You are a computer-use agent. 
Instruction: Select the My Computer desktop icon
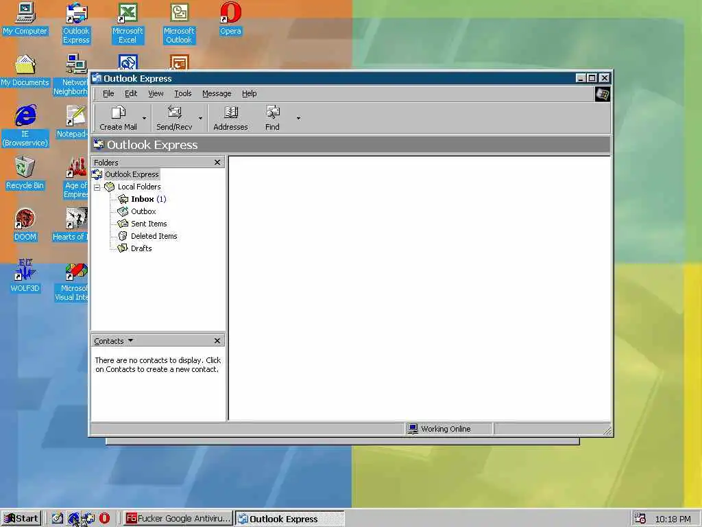(x=25, y=19)
